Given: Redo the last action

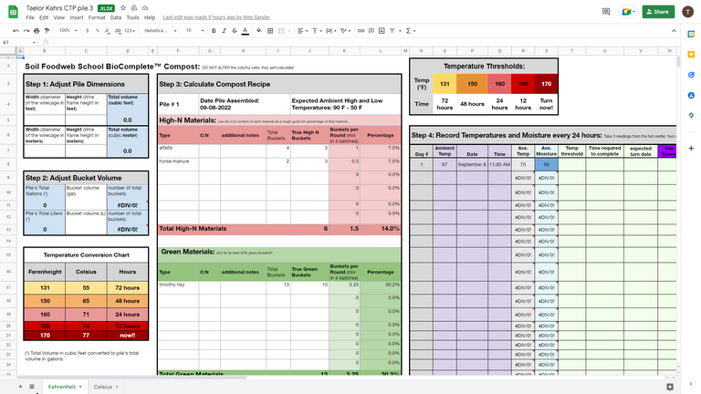Looking at the screenshot, I should [x=26, y=31].
